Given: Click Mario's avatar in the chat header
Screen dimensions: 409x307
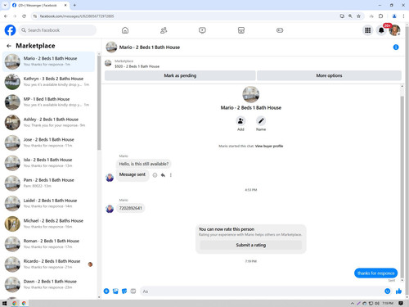Looking at the screenshot, I should (x=111, y=47).
